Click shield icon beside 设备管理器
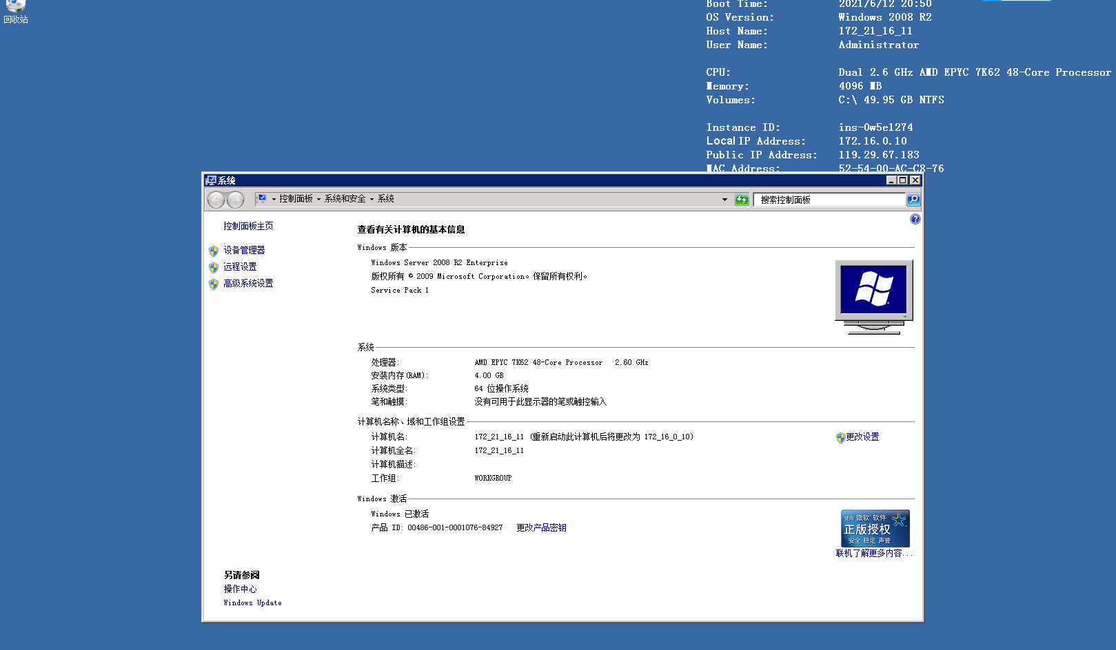1116x650 pixels. coord(214,251)
